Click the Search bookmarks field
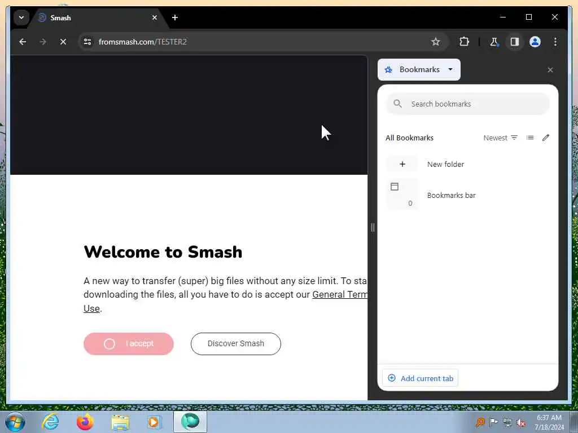Screen dimensions: 578x433 [x=467, y=104]
